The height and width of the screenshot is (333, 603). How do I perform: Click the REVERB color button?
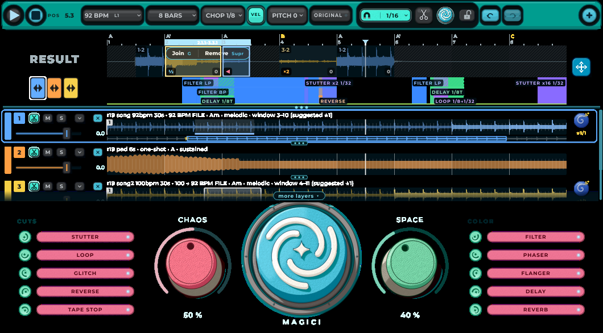tap(536, 310)
